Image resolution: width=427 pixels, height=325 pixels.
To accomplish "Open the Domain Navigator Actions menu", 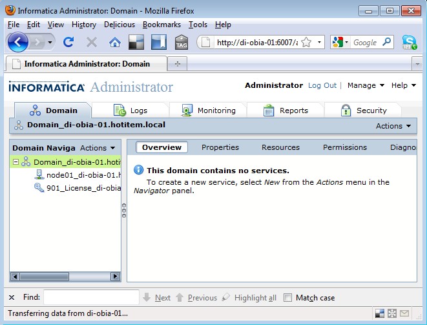I will click(x=98, y=148).
